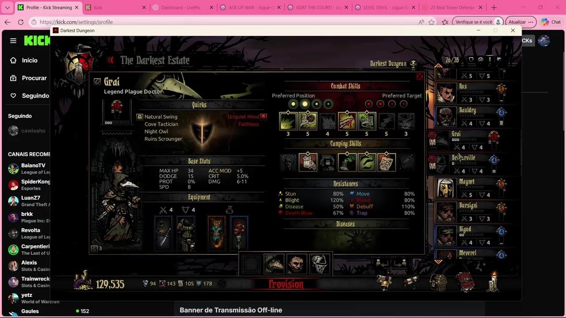Toggle second preferred position rank dot

(305, 104)
